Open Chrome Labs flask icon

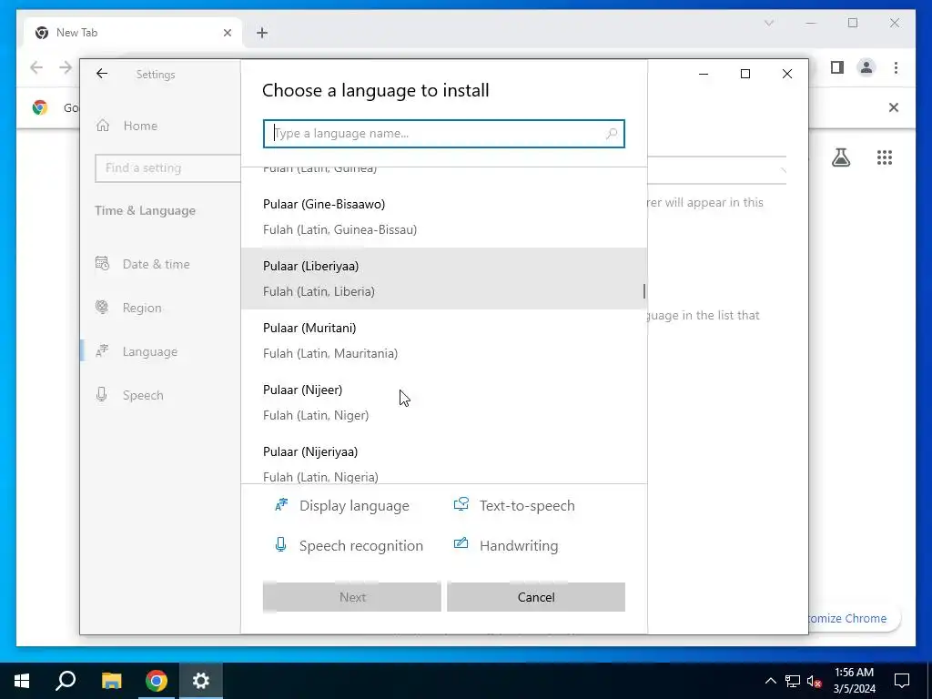coord(840,157)
